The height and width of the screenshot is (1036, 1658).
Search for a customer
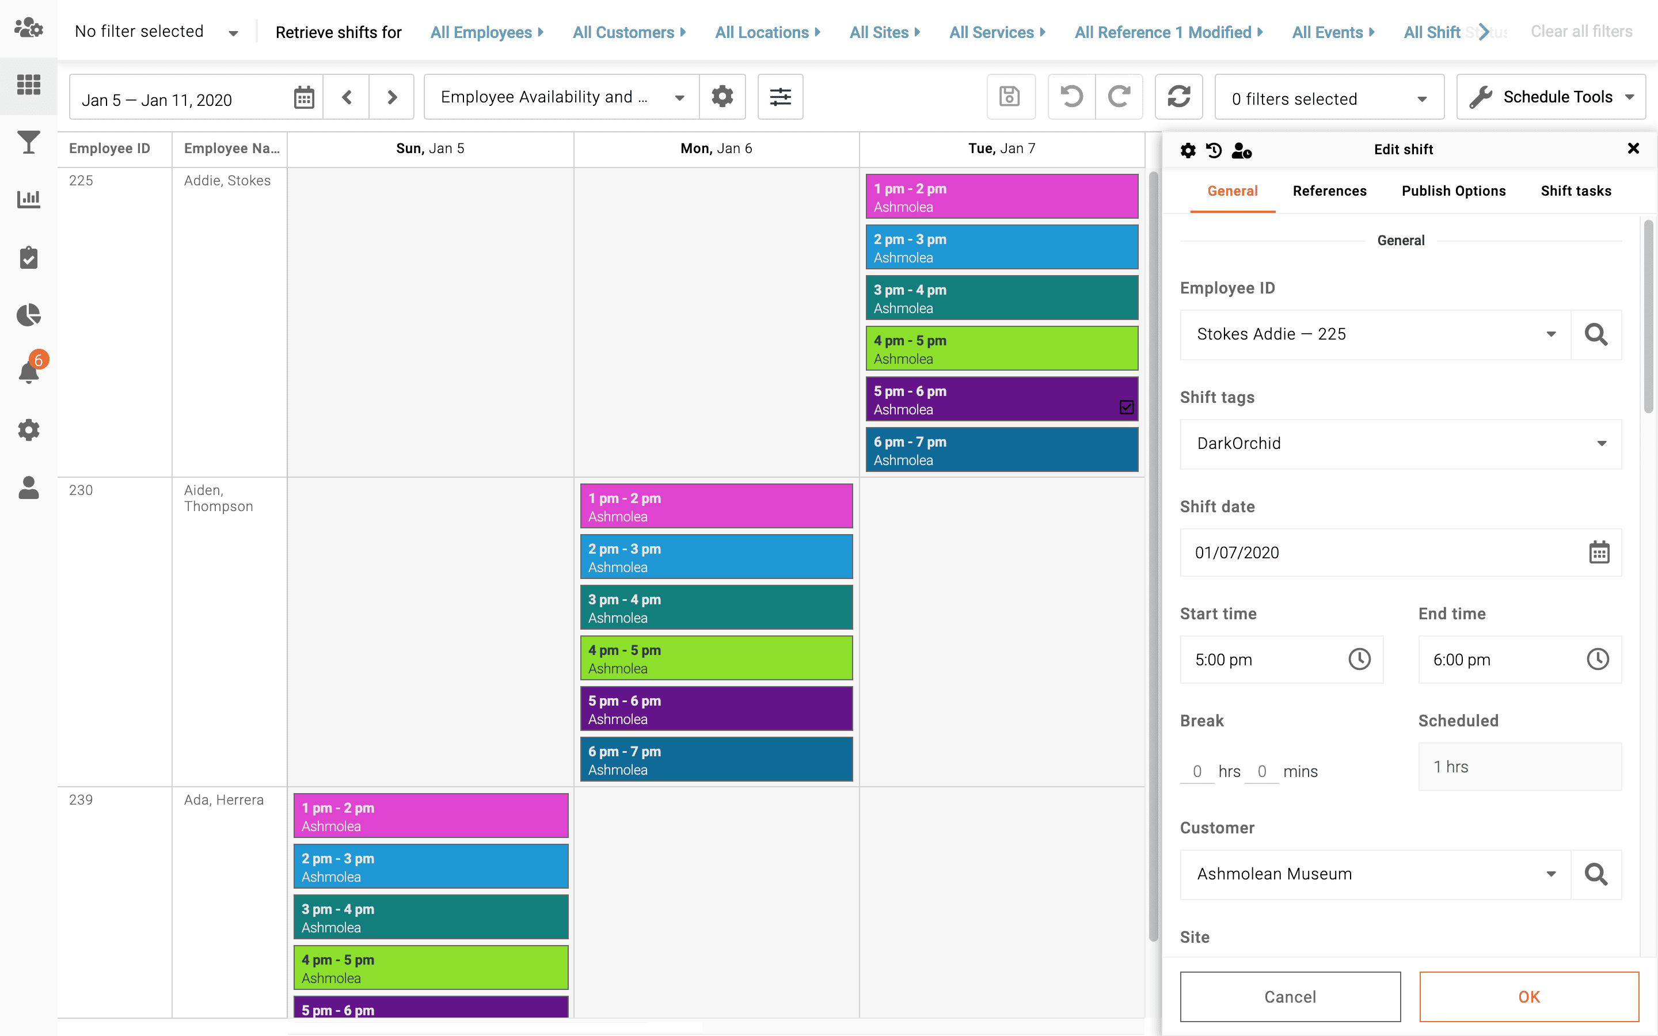[x=1596, y=874]
